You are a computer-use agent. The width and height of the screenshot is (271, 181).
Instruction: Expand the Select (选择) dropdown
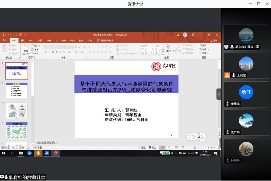(204, 53)
